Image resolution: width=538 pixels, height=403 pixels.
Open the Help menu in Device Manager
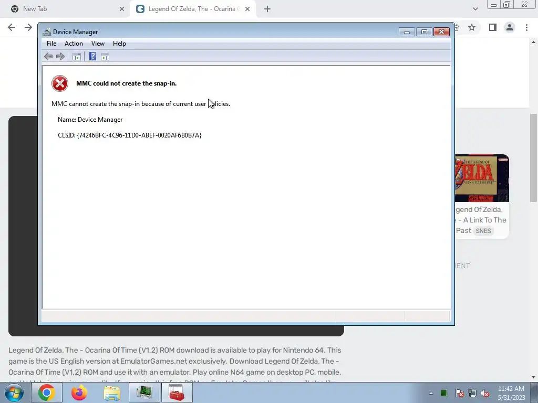pyautogui.click(x=119, y=44)
